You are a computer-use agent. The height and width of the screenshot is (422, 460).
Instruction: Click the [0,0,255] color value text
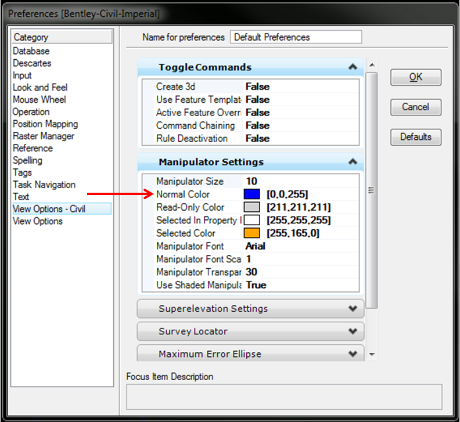287,194
